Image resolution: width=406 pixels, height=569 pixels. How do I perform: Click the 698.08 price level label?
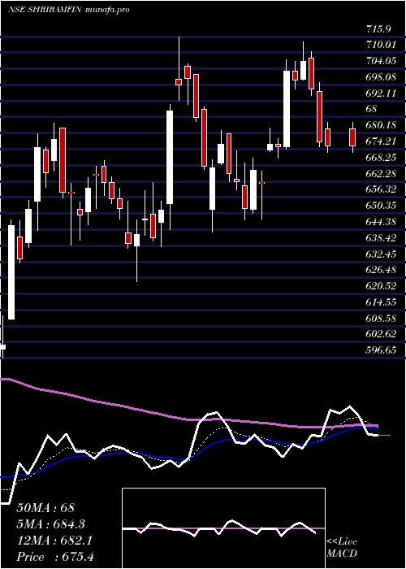(381, 77)
